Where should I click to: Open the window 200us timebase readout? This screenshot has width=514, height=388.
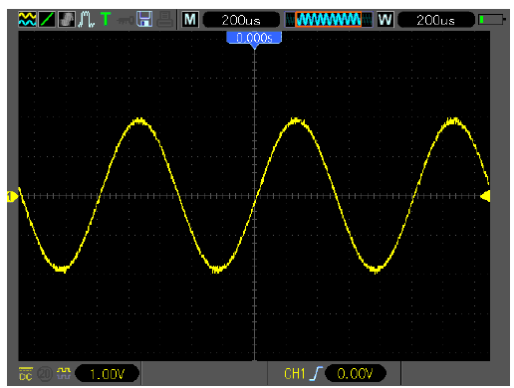[x=435, y=20]
